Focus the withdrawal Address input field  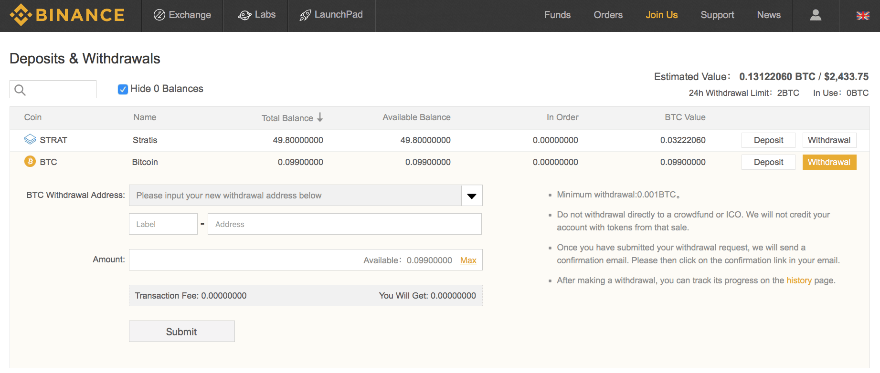click(x=344, y=224)
